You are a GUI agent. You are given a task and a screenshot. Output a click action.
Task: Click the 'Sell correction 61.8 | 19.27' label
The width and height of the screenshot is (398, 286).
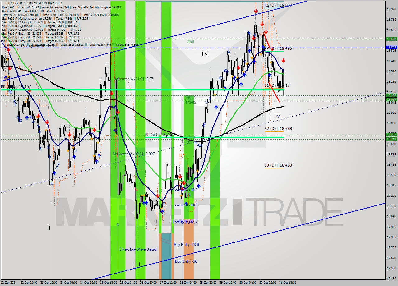coord(134,79)
